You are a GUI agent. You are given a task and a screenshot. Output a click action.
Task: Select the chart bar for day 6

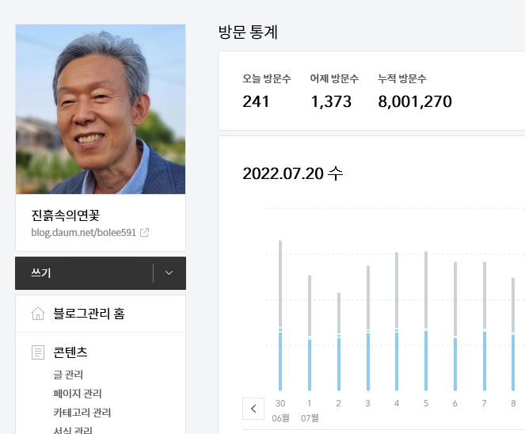pos(455,326)
